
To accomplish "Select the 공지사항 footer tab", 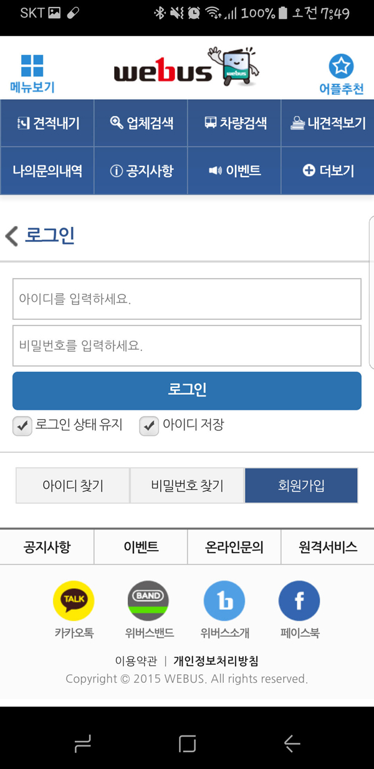I will [x=47, y=547].
